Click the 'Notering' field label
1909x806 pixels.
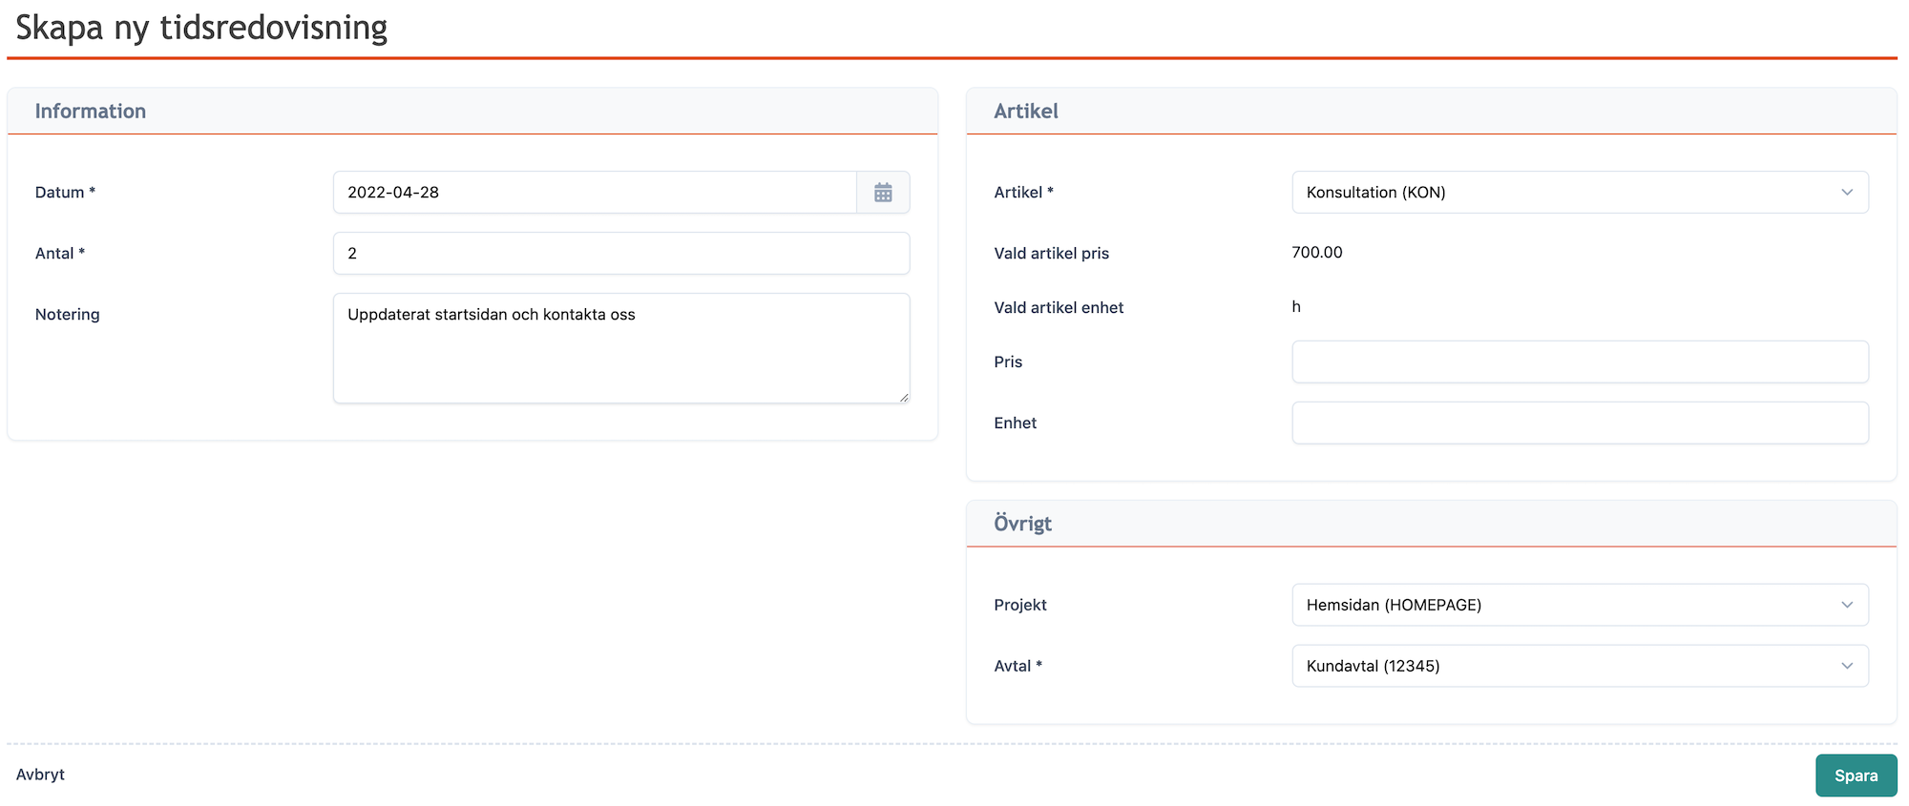tap(67, 315)
